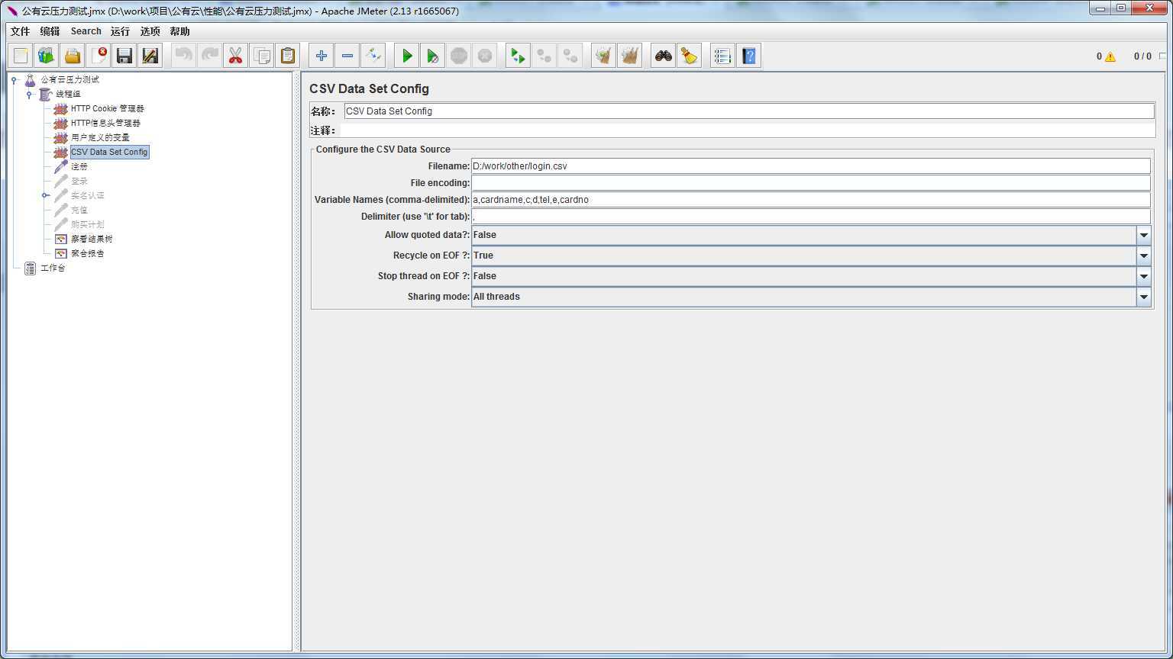1173x659 pixels.
Task: Select CSV Data Set Config tree node
Action: [109, 152]
